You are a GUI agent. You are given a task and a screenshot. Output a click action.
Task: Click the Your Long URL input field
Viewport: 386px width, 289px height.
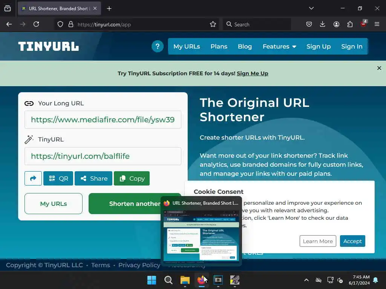(103, 120)
